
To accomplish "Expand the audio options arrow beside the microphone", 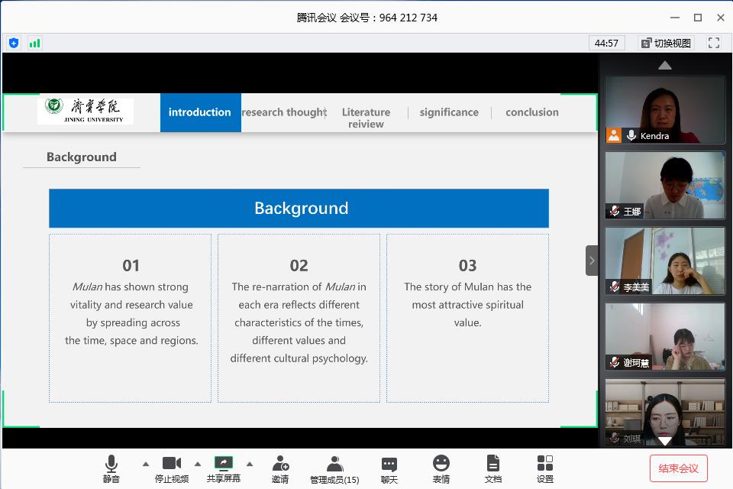I will [146, 464].
